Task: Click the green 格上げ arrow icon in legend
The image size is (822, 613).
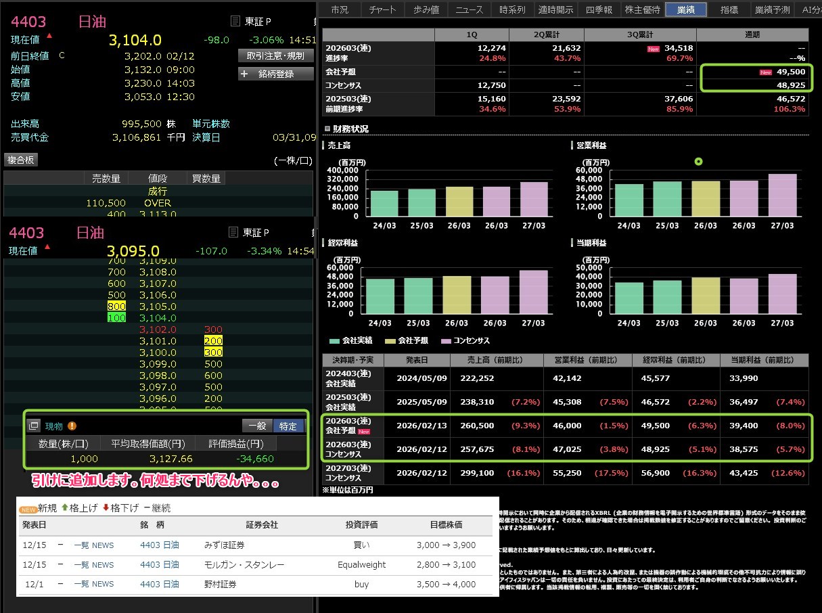Action: (x=65, y=507)
